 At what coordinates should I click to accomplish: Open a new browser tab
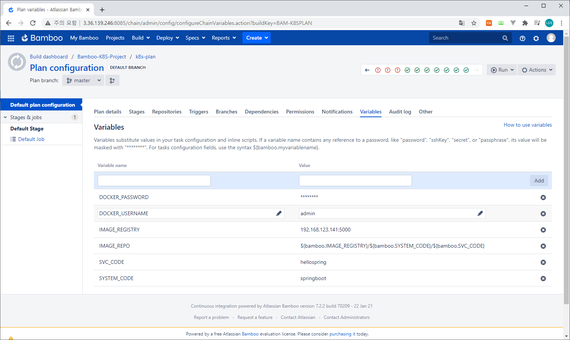102,10
